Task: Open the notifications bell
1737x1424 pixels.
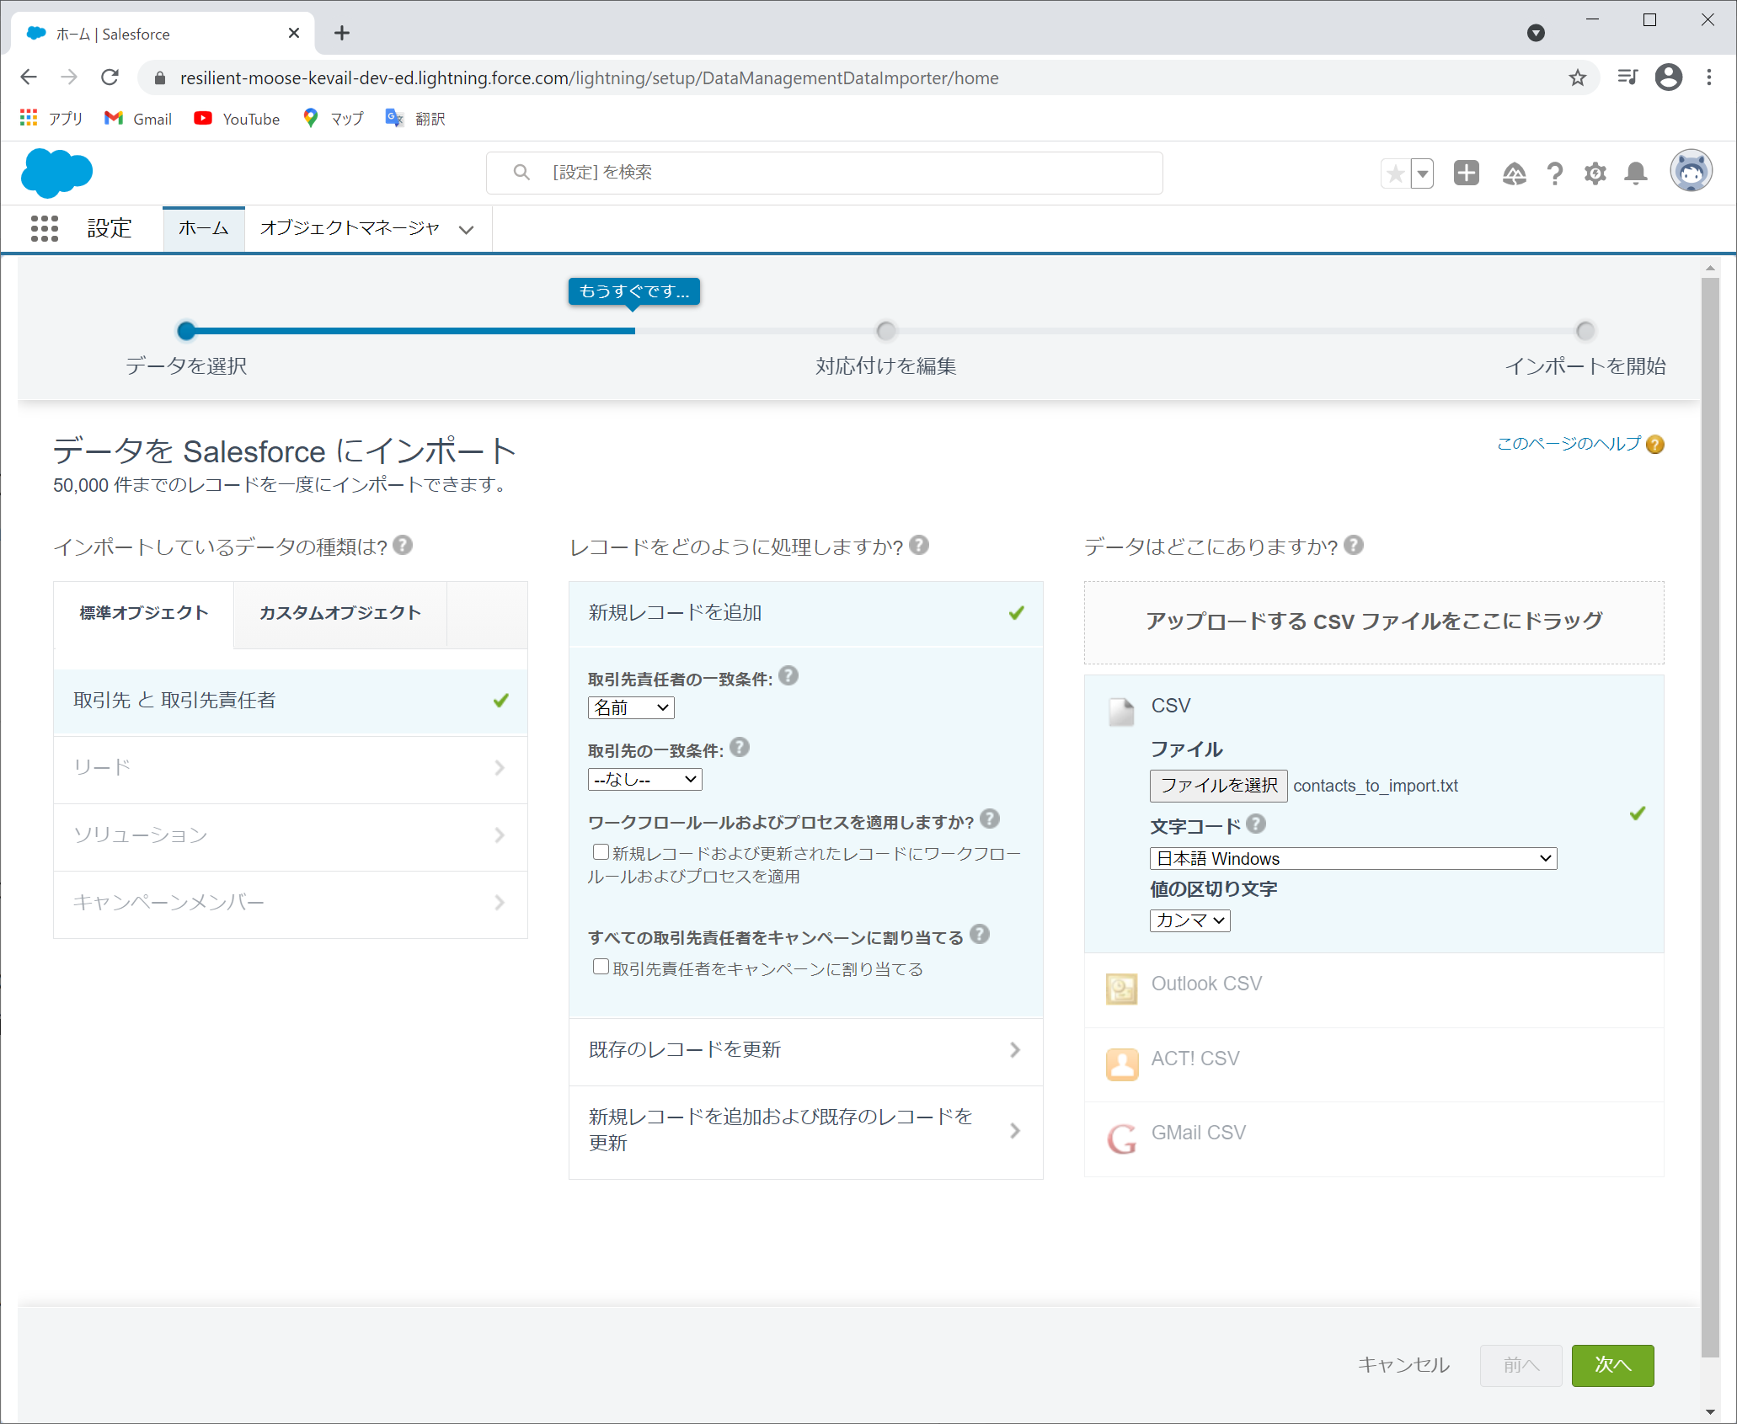Action: pos(1635,173)
